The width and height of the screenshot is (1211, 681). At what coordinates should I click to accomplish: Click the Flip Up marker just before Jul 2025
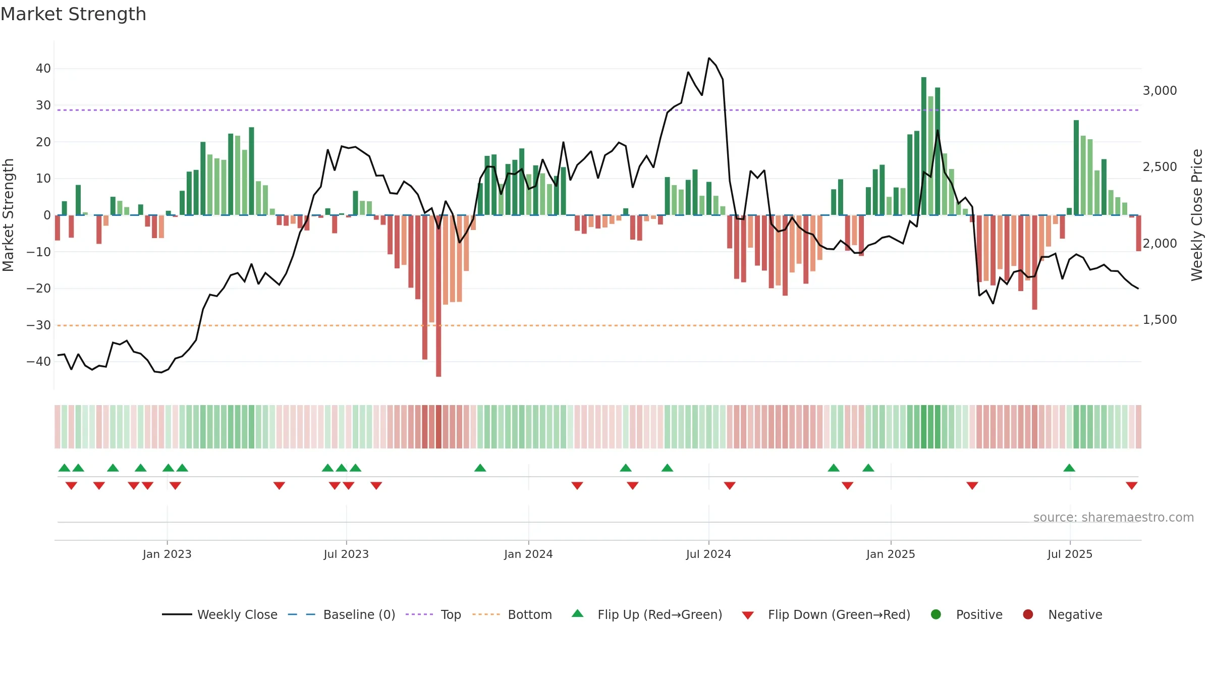tap(1069, 468)
